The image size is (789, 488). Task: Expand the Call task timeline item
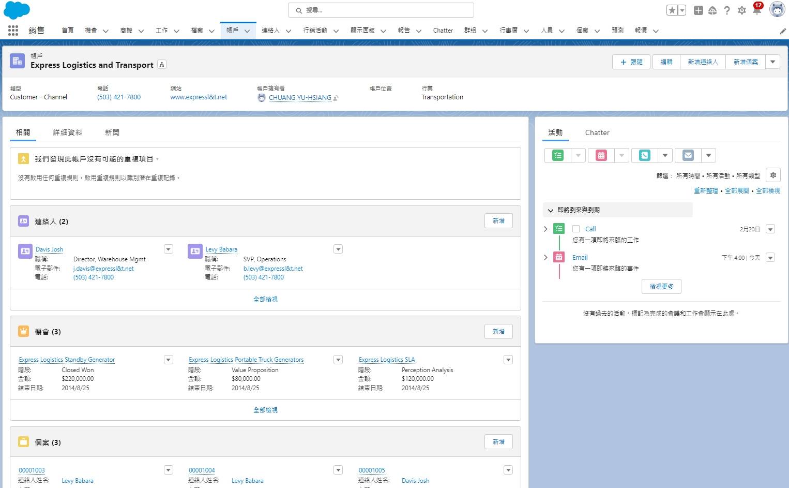point(545,229)
